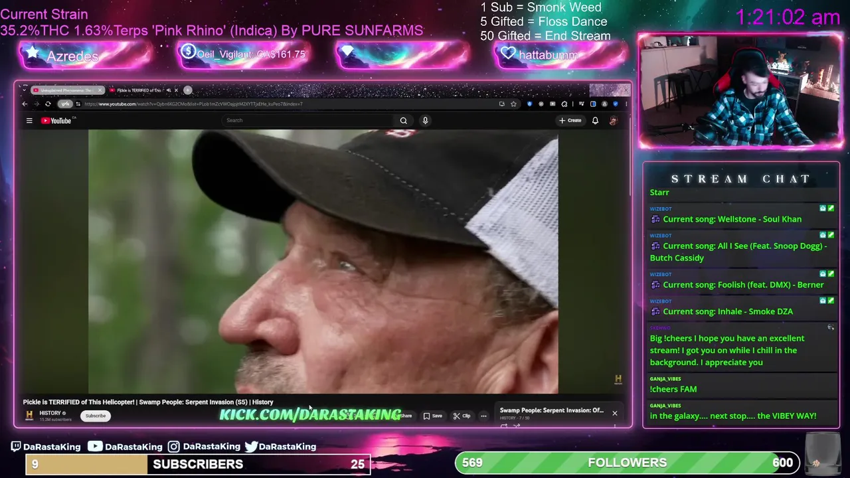Open the YouTube Create button
Screen dimensions: 850x478
pyautogui.click(x=570, y=120)
